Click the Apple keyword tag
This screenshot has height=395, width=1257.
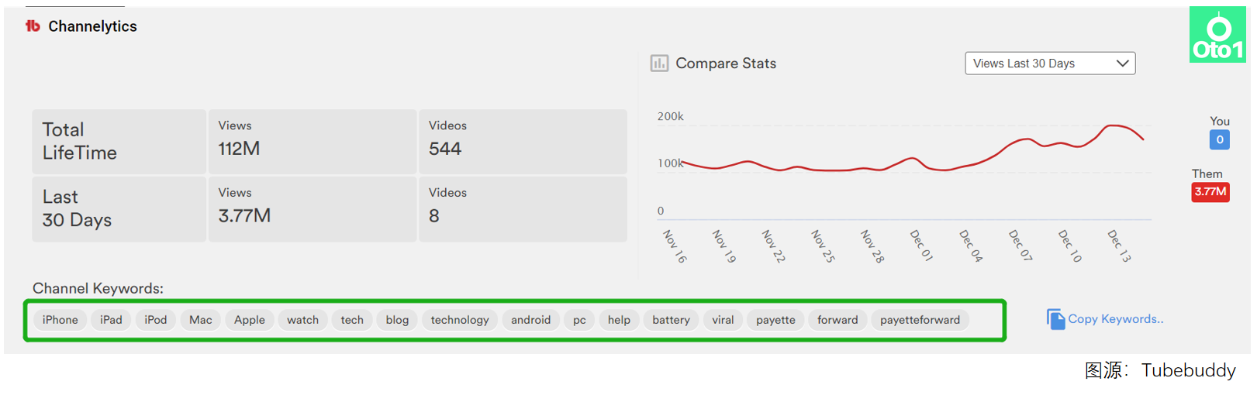click(x=250, y=320)
